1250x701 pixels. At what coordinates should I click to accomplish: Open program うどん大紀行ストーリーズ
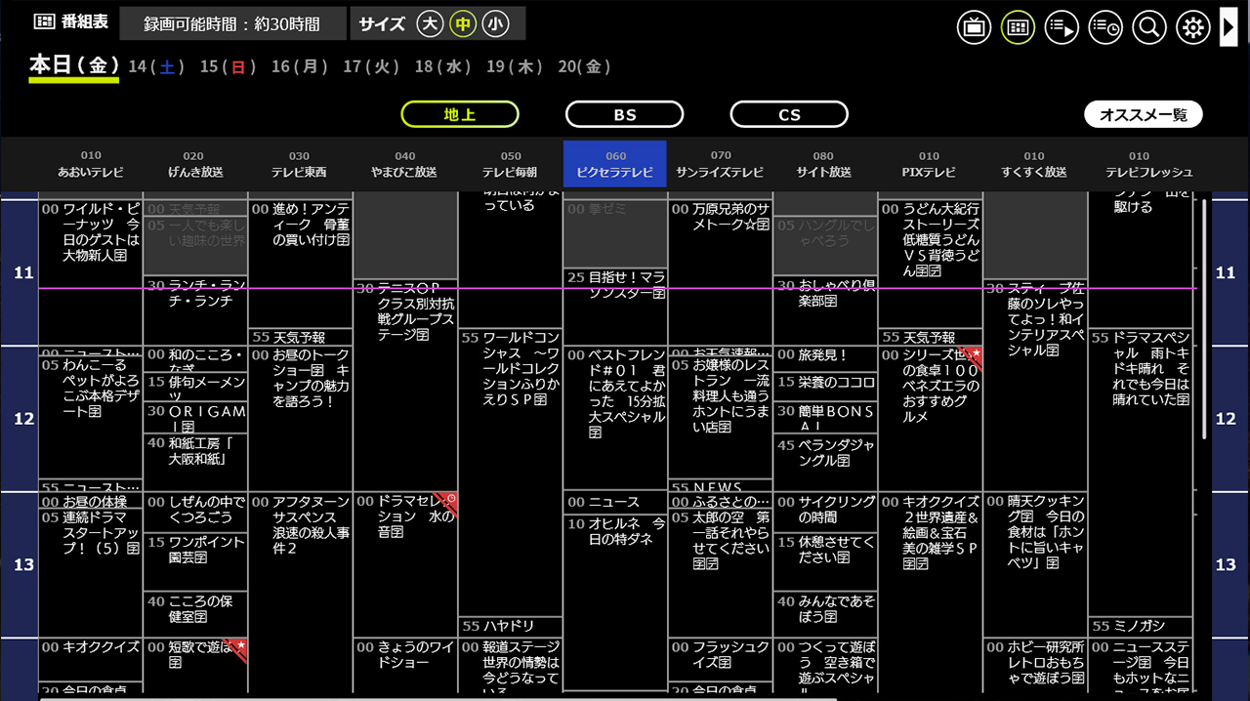pos(930,264)
